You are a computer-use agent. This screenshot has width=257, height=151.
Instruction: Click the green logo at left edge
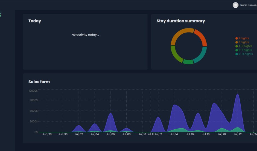pos(1,14)
